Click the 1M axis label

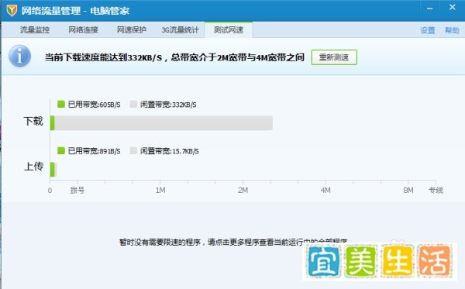coord(160,191)
